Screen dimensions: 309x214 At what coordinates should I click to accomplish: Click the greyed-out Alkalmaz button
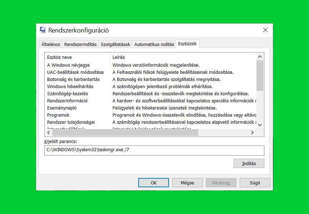point(221,183)
